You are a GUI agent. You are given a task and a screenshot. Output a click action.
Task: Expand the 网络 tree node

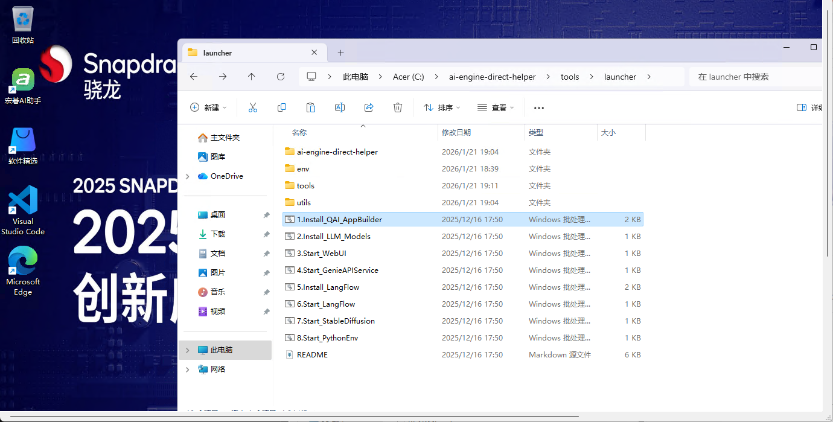tap(188, 369)
